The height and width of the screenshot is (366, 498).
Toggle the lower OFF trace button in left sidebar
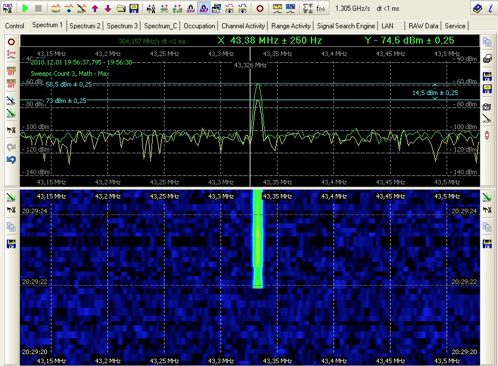11,84
